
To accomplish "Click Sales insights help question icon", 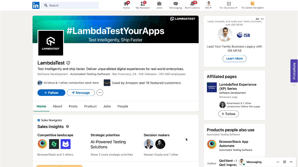I will 68,127.
